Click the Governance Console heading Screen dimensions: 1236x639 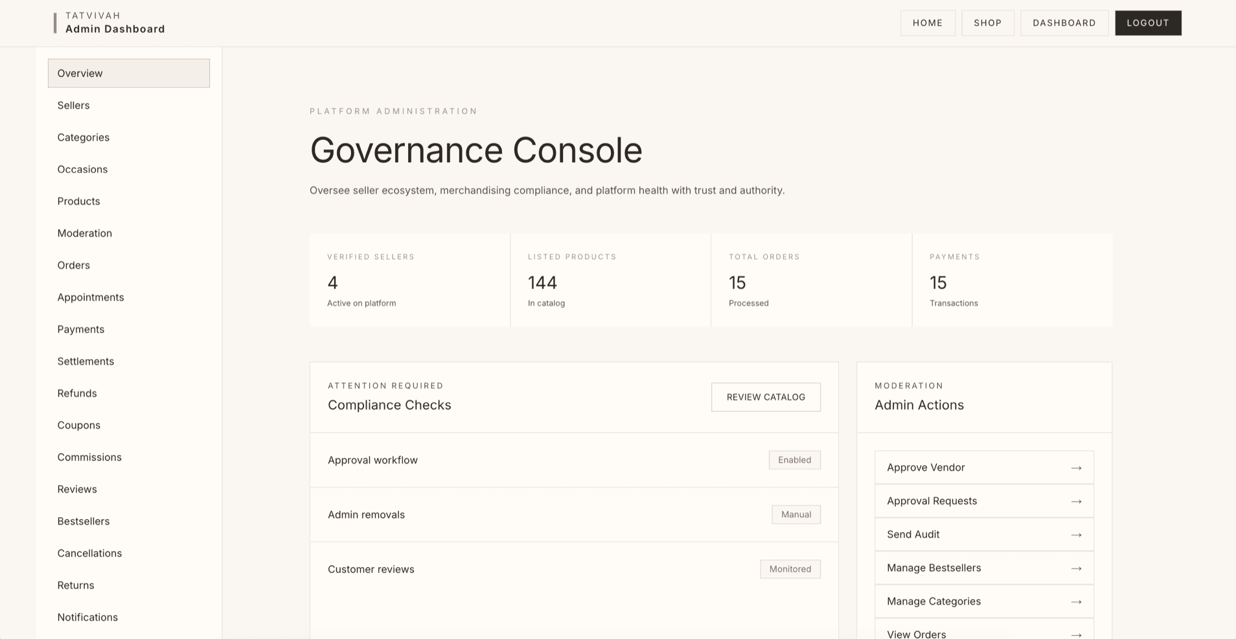476,150
